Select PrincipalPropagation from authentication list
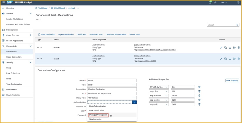Image resolution: width=242 pixels, height=123 pixels. pos(98,115)
